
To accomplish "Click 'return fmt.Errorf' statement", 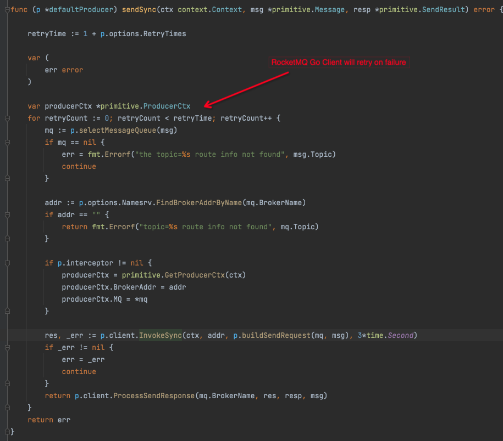I will [x=98, y=227].
